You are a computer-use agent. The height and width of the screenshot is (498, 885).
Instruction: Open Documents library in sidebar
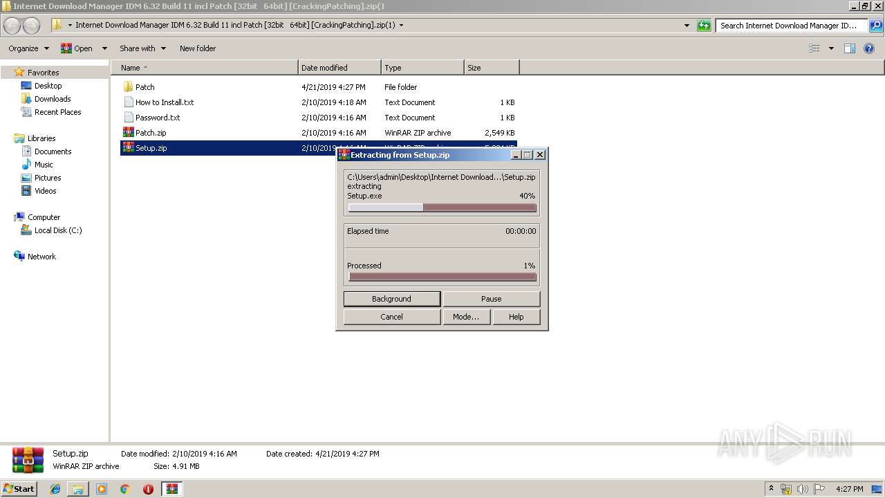53,151
